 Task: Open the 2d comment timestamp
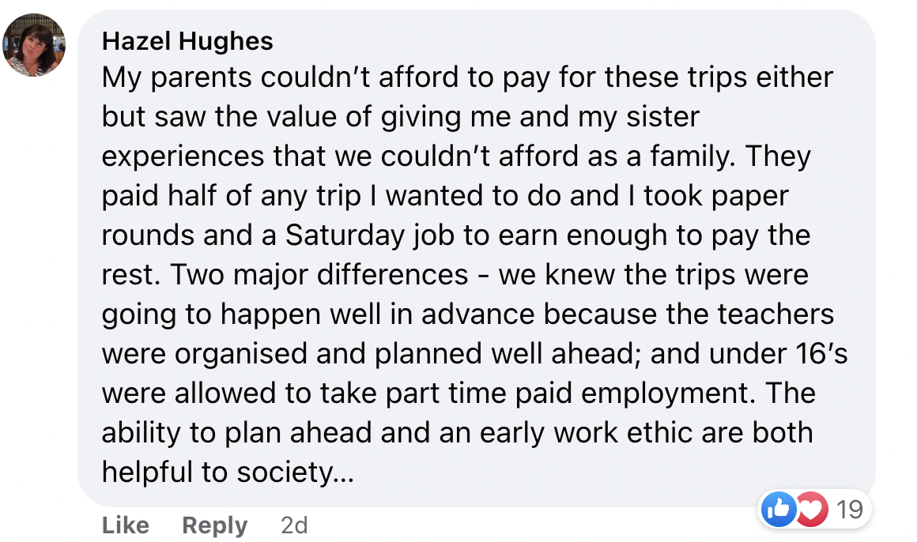click(294, 525)
